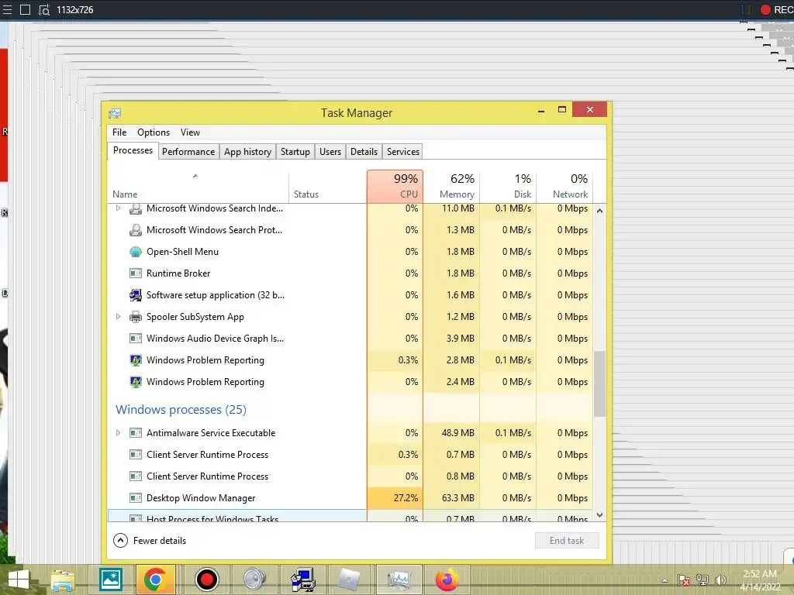Select the Desktop Window Manager 27.2% CPU cell
Image resolution: width=794 pixels, height=595 pixels.
point(395,498)
